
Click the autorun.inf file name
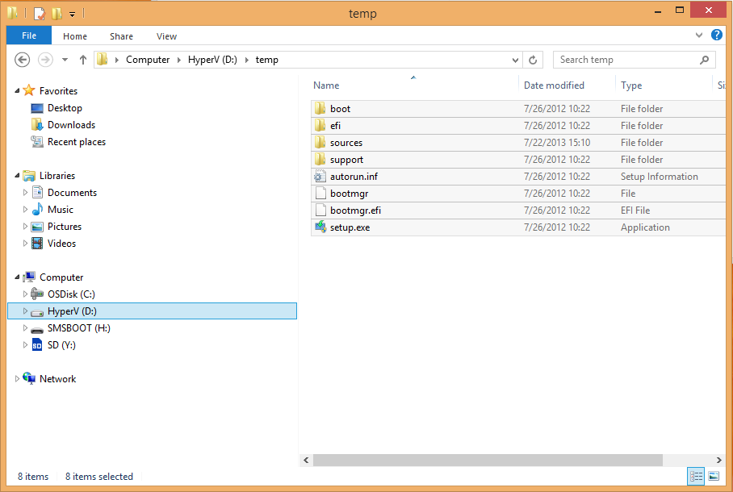pyautogui.click(x=354, y=177)
